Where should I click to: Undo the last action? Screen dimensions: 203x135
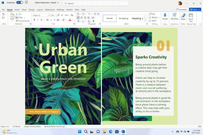click(3, 14)
